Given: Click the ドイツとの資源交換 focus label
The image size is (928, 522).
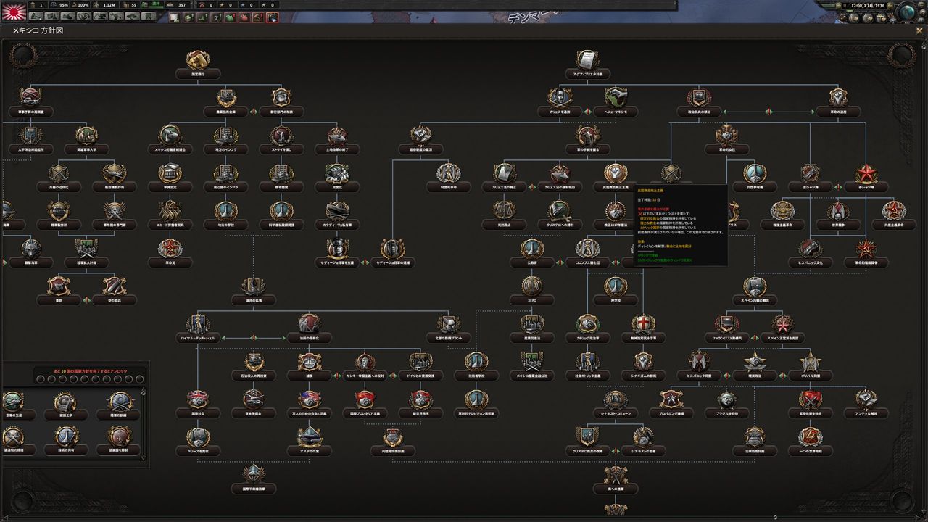Looking at the screenshot, I should [420, 376].
